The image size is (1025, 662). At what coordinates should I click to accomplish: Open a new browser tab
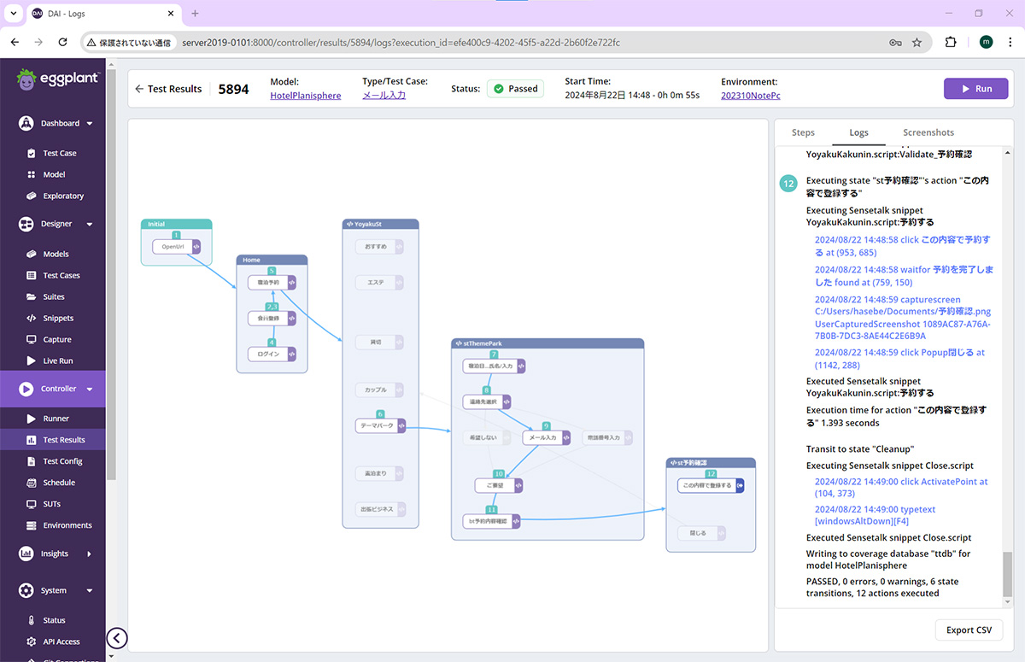click(195, 14)
